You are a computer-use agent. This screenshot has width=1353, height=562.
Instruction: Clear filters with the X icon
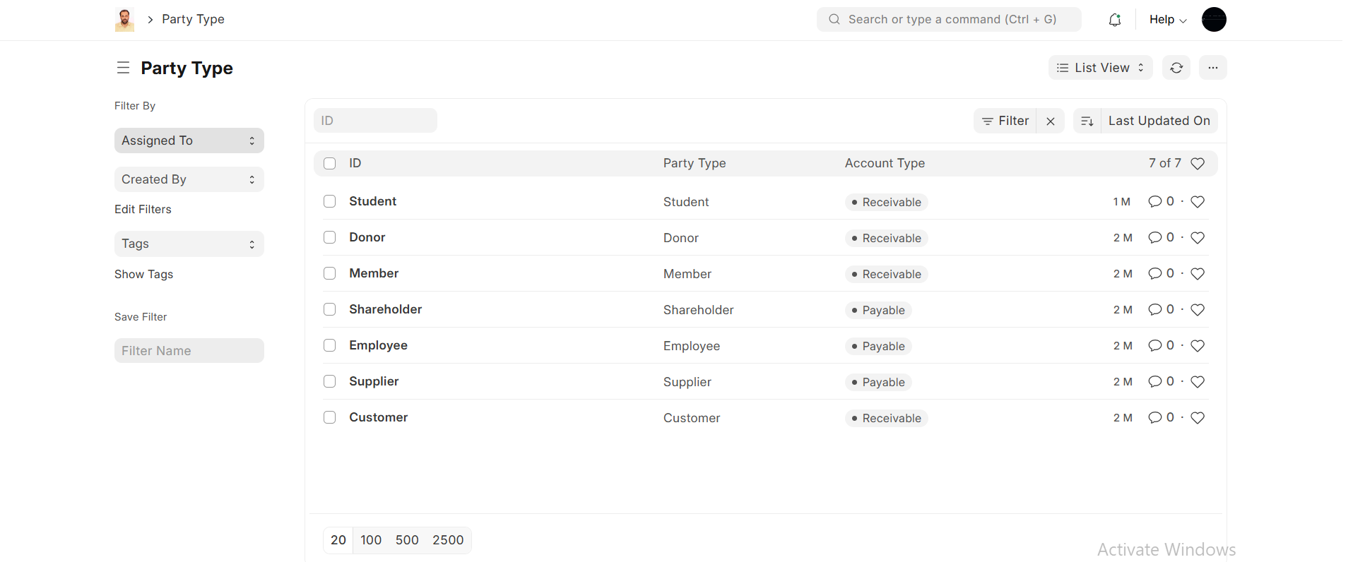click(x=1051, y=121)
